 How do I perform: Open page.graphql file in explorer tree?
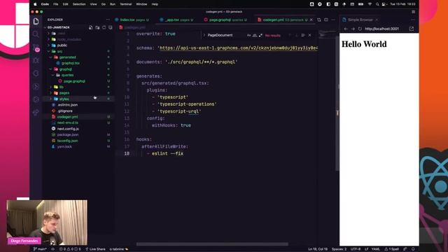74,81
